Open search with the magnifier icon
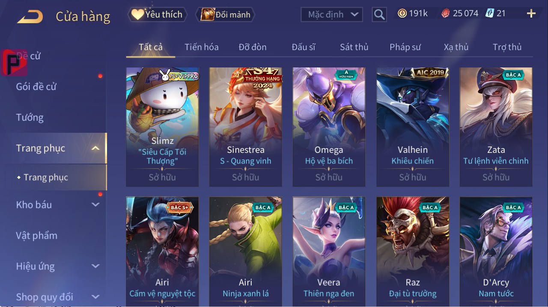The width and height of the screenshot is (548, 307). 379,15
